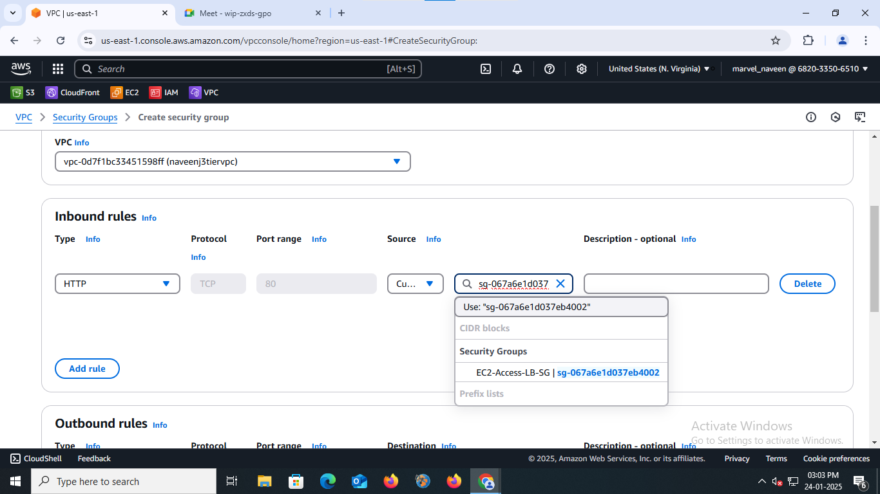Open the Terms link in the footer
Screen dimensions: 880x494
click(x=776, y=459)
